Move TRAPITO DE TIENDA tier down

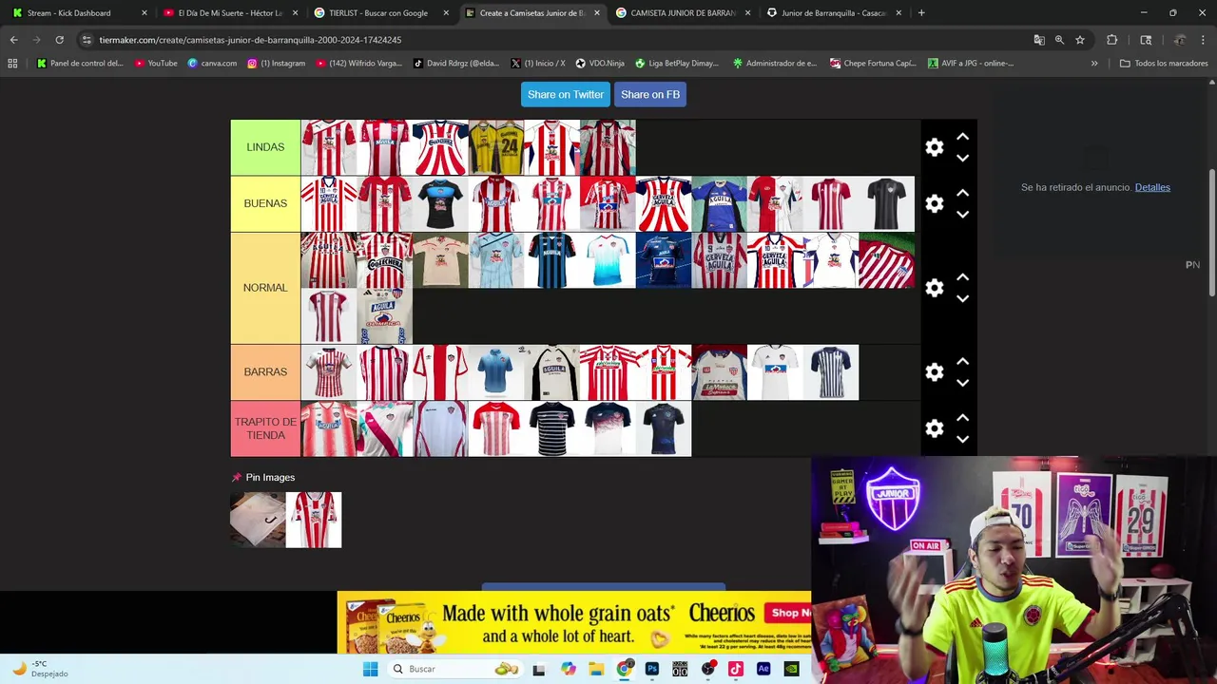(x=962, y=439)
